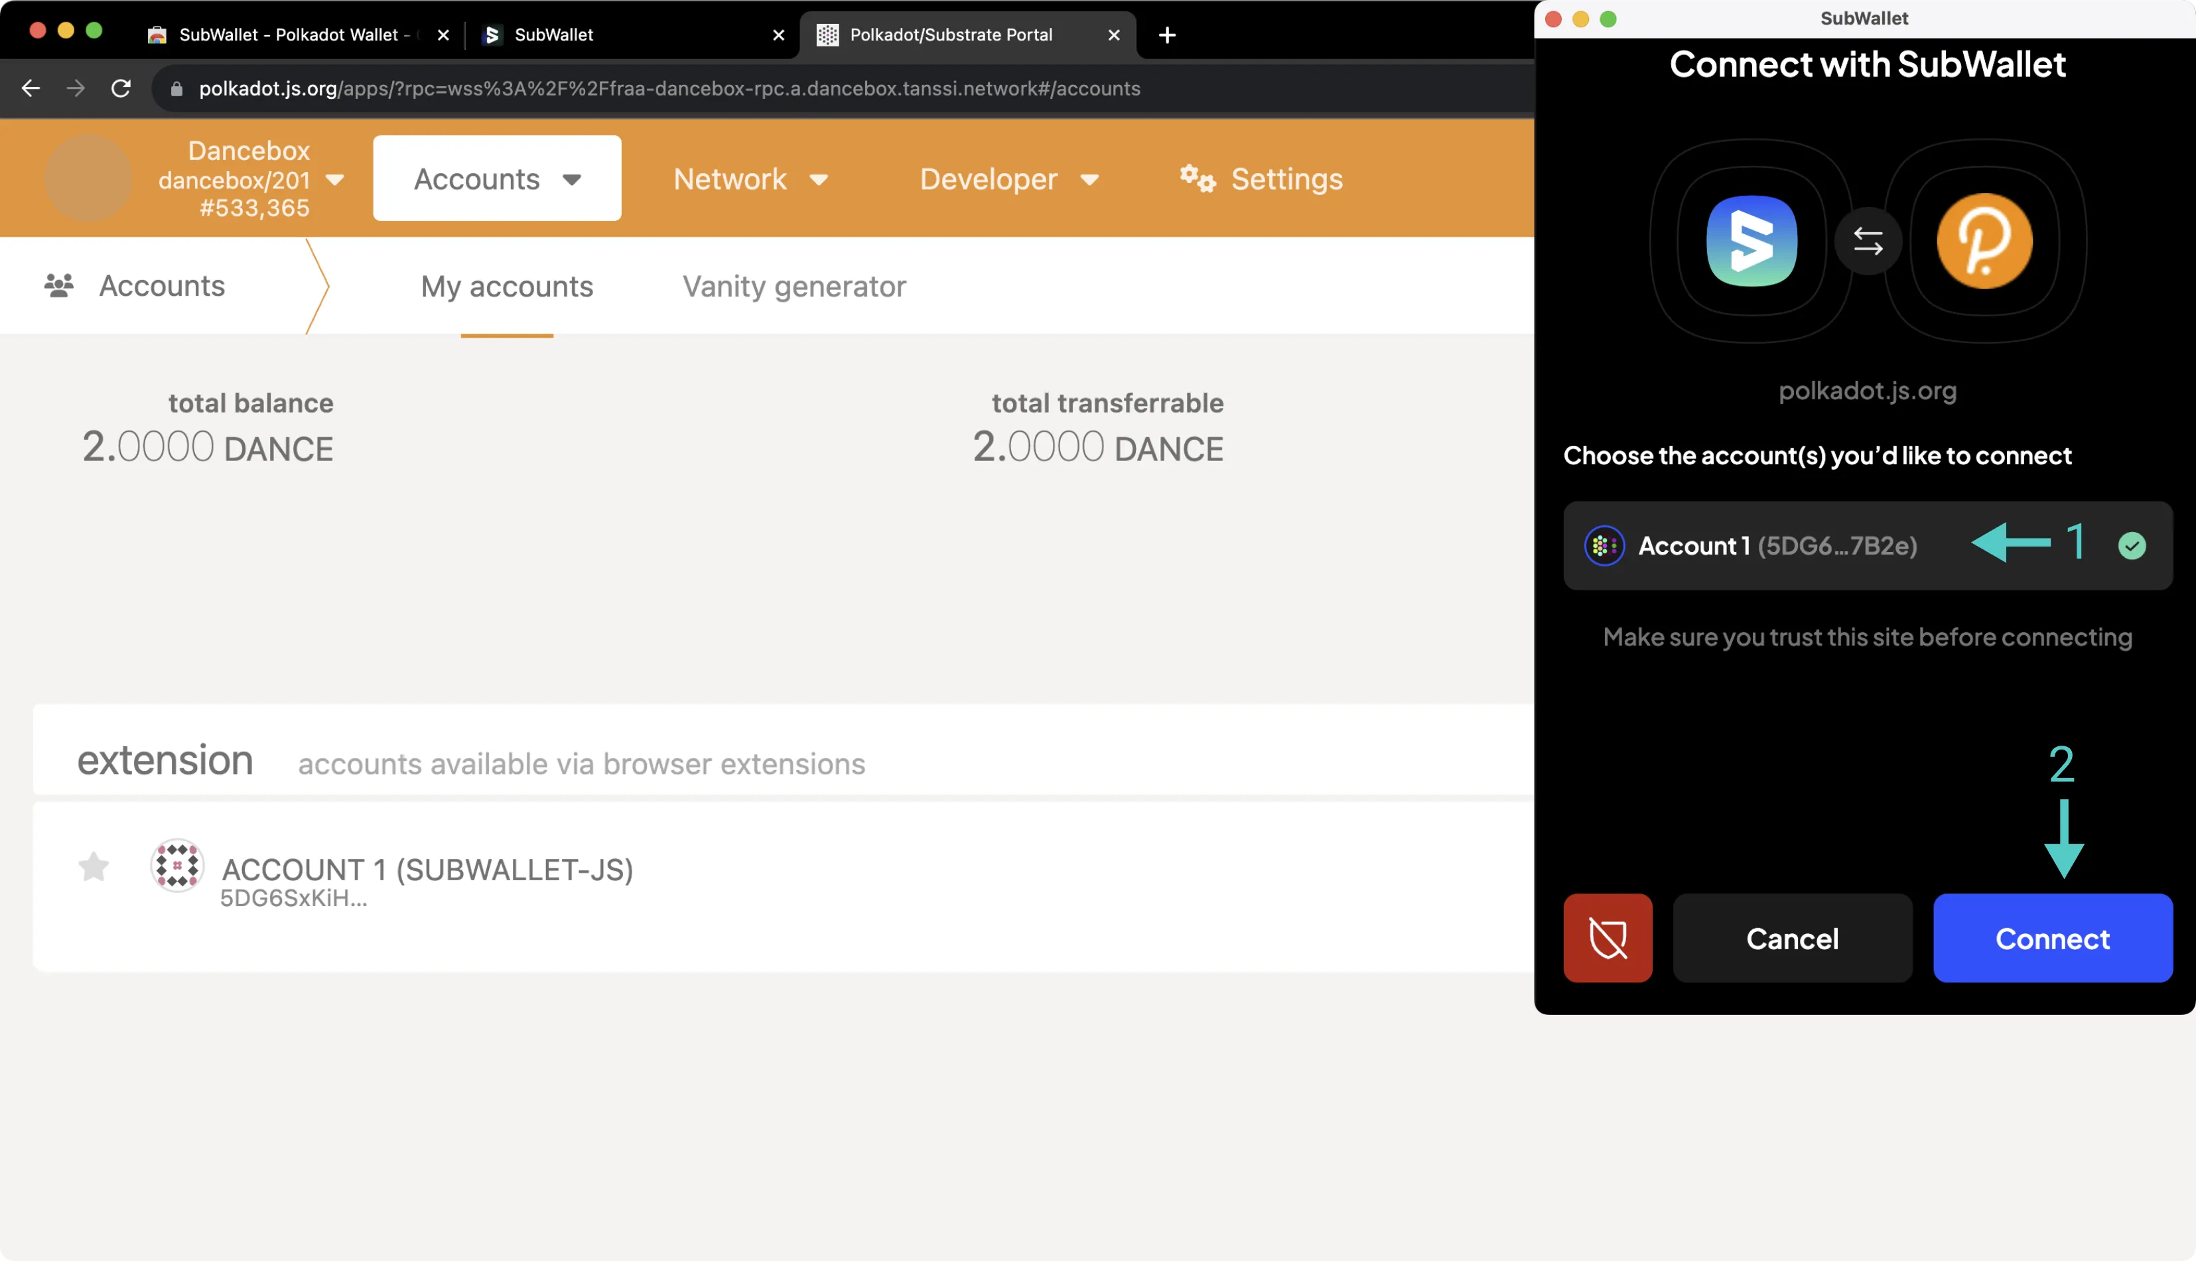Open the Settings page
The width and height of the screenshot is (2196, 1261).
click(1261, 179)
